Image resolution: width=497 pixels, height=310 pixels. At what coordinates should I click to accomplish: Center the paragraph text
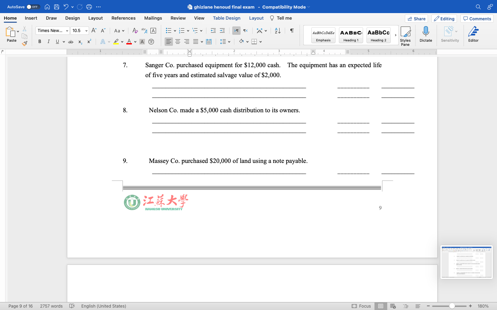pyautogui.click(x=178, y=42)
